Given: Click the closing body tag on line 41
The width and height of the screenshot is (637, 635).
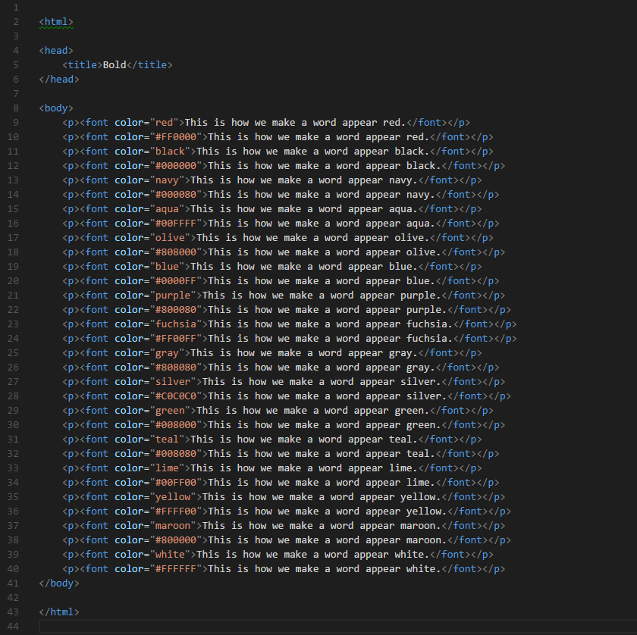Looking at the screenshot, I should point(59,583).
